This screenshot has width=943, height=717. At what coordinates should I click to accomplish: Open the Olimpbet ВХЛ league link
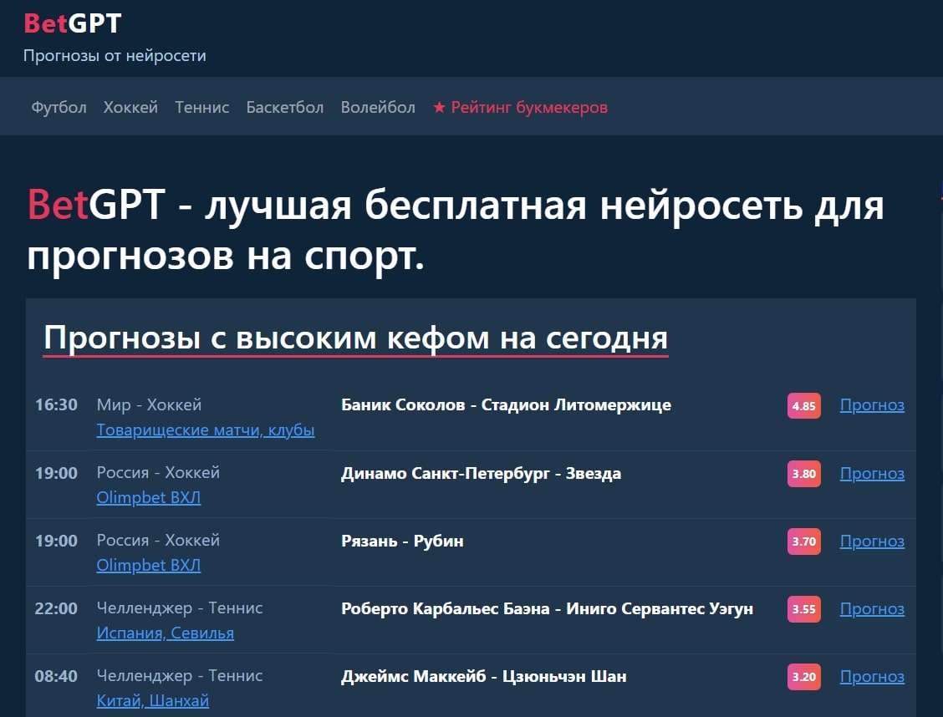pyautogui.click(x=148, y=497)
